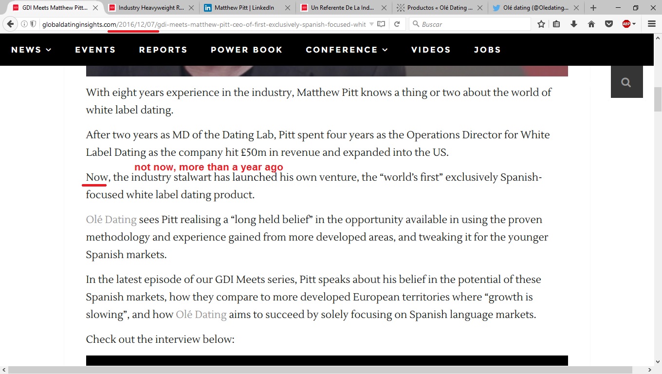This screenshot has width=662, height=374.
Task: Go back with the browser back arrow
Action: 10,24
